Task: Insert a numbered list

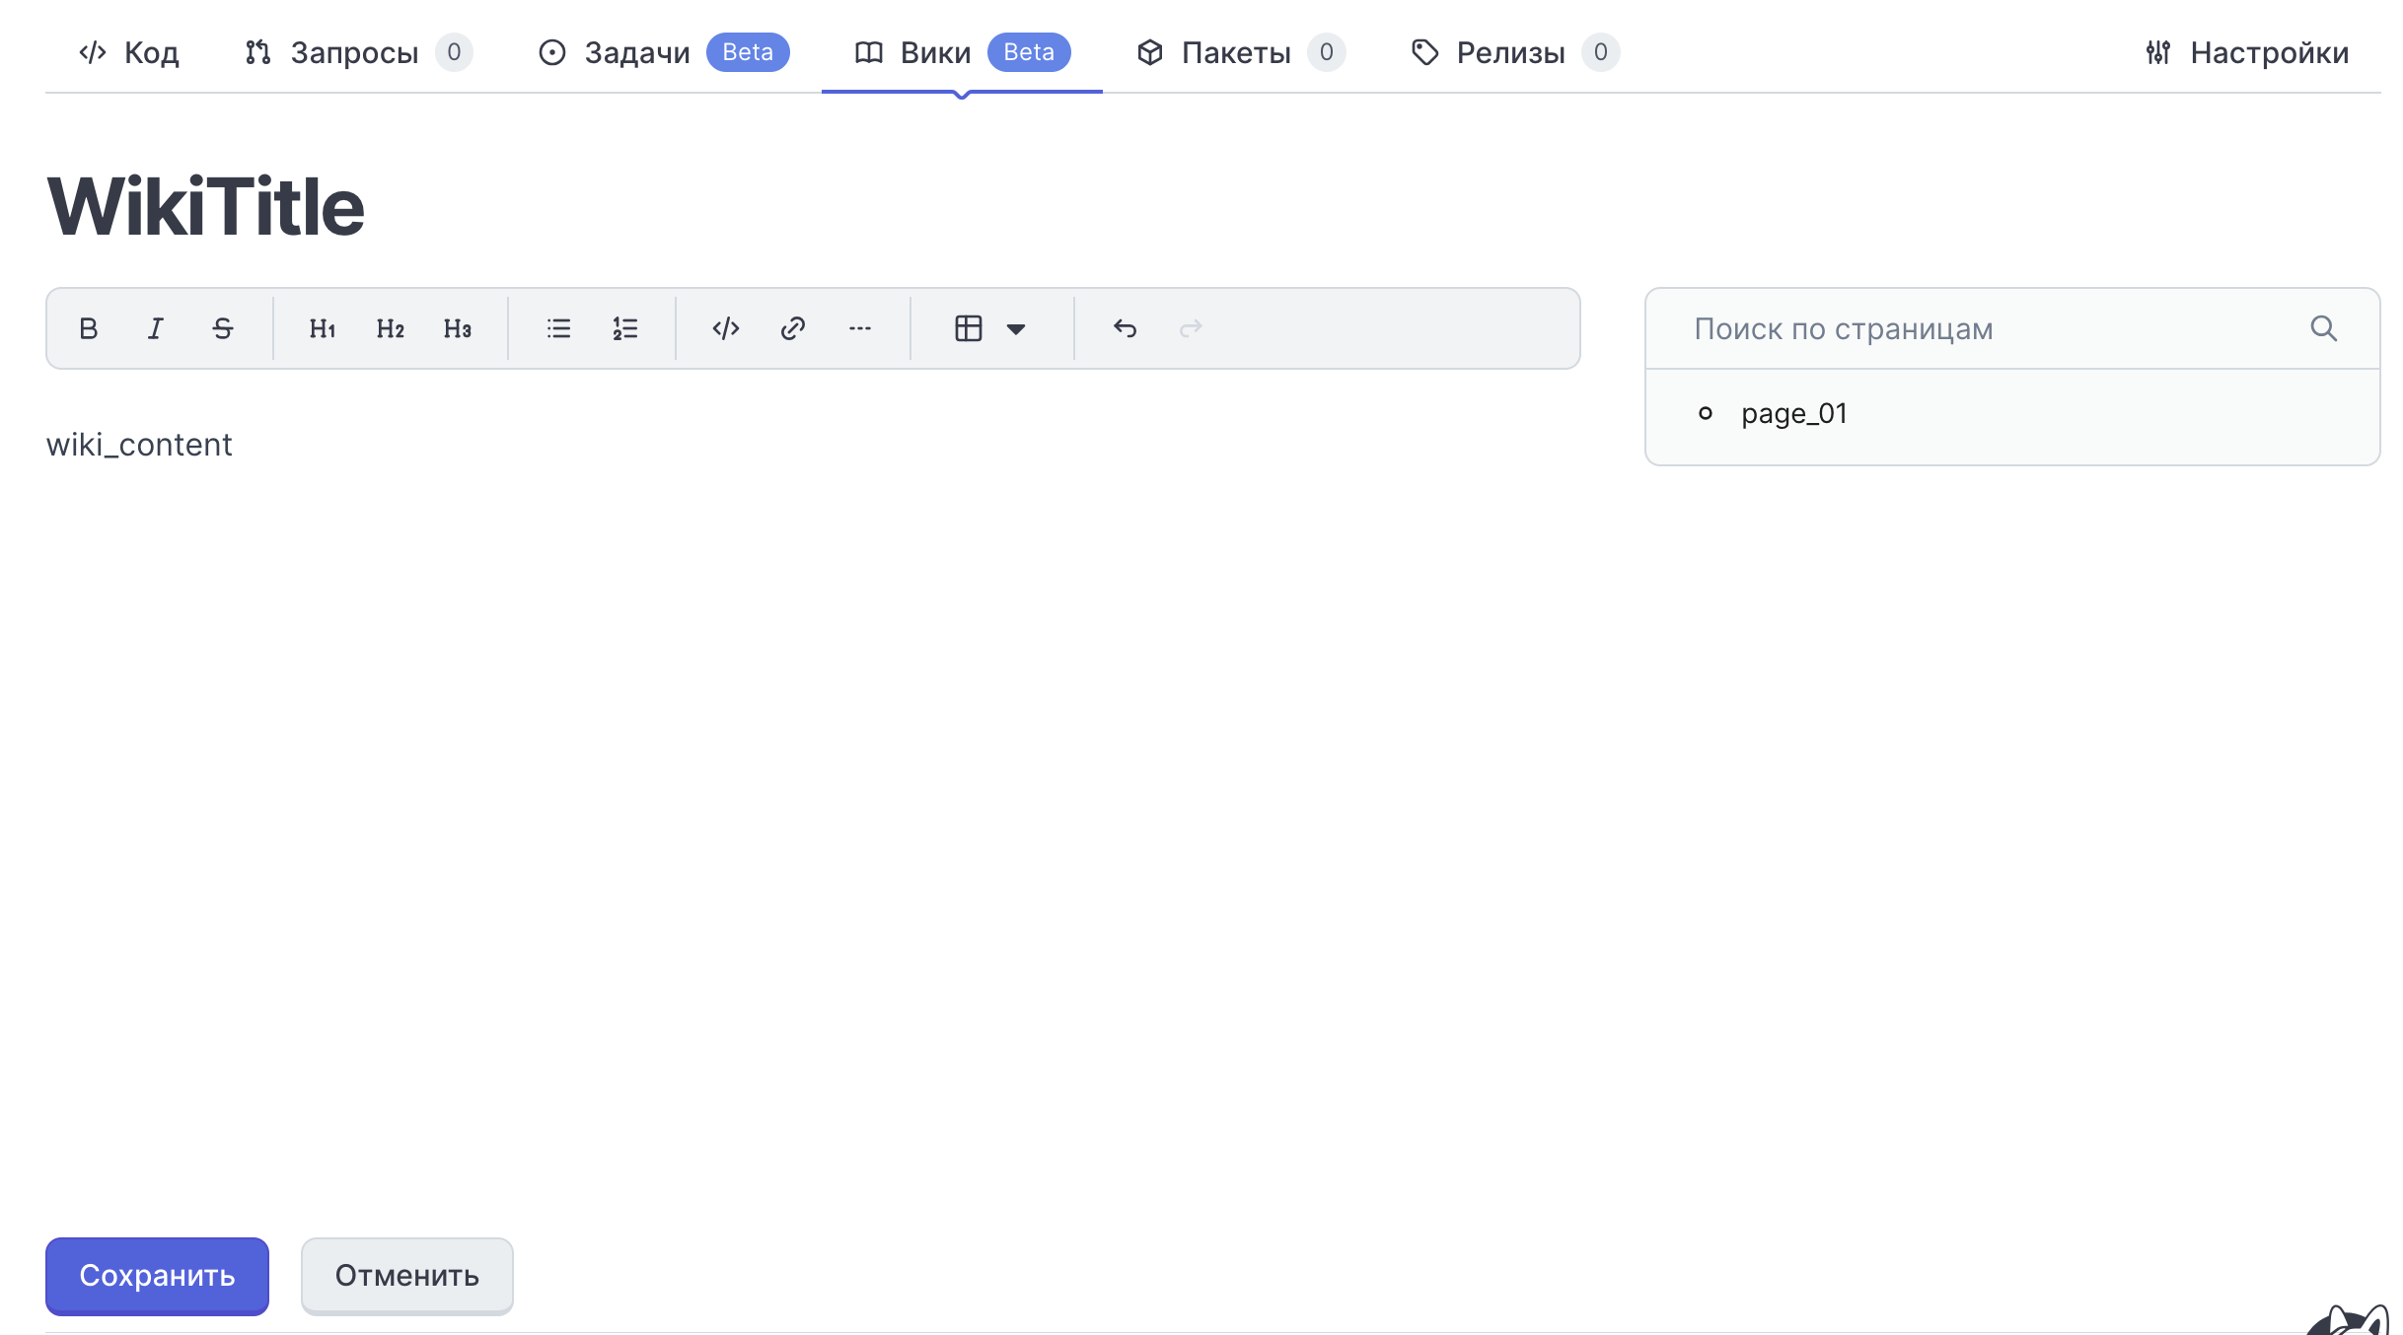Action: (x=625, y=328)
